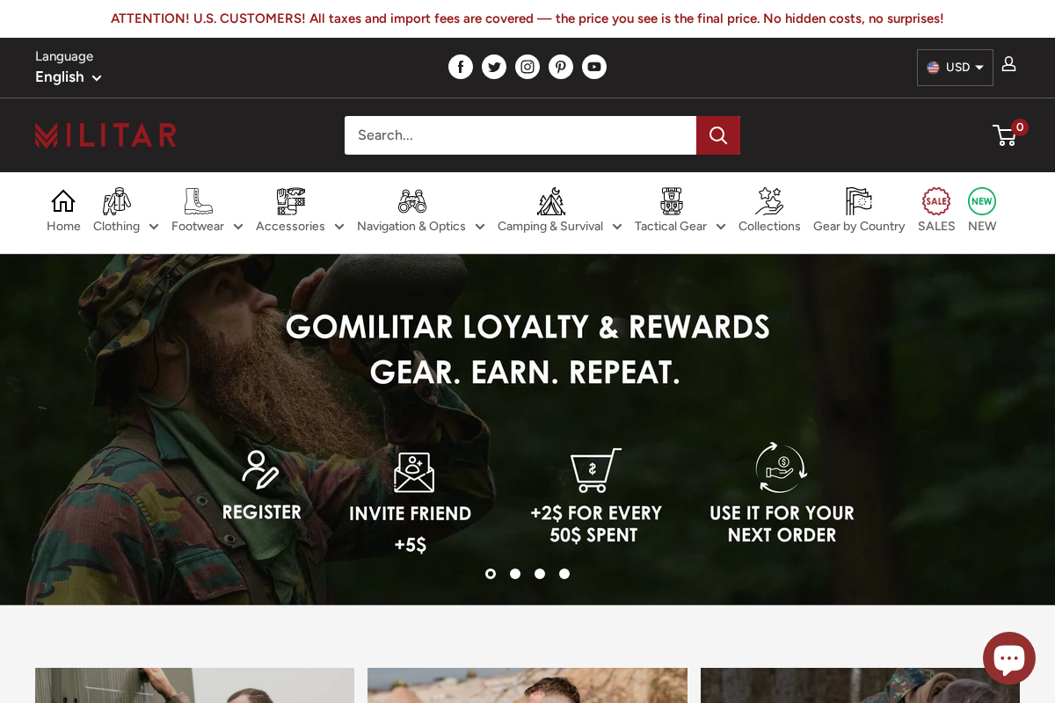Select the first slideshow dot
The width and height of the screenshot is (1055, 703).
(491, 574)
